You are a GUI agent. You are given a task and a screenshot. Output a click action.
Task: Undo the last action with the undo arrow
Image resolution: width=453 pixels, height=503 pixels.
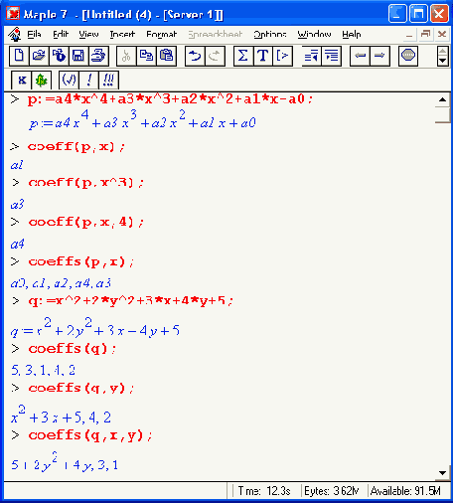(195, 56)
